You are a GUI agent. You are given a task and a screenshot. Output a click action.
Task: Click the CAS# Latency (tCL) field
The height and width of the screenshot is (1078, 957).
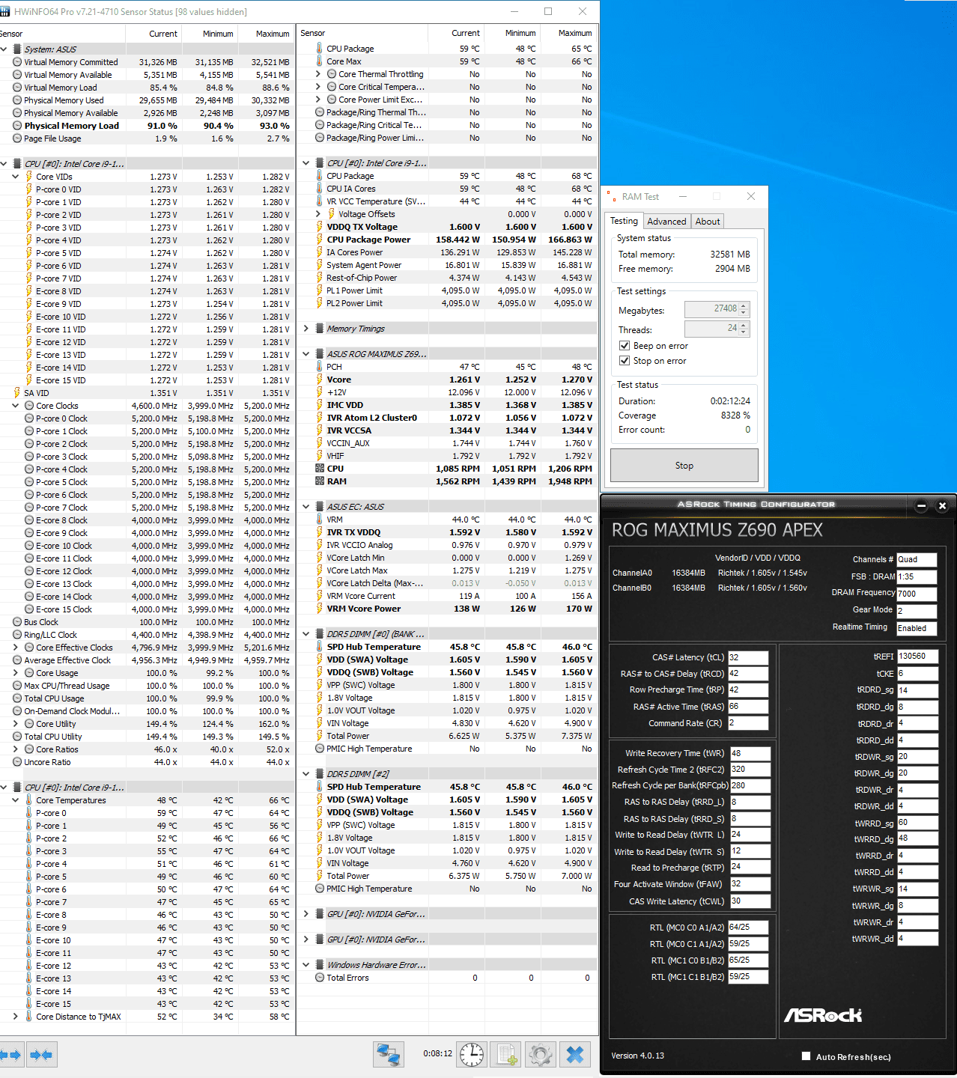(x=748, y=657)
